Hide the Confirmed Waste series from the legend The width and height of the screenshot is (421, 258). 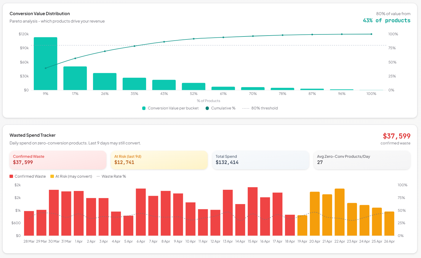28,176
